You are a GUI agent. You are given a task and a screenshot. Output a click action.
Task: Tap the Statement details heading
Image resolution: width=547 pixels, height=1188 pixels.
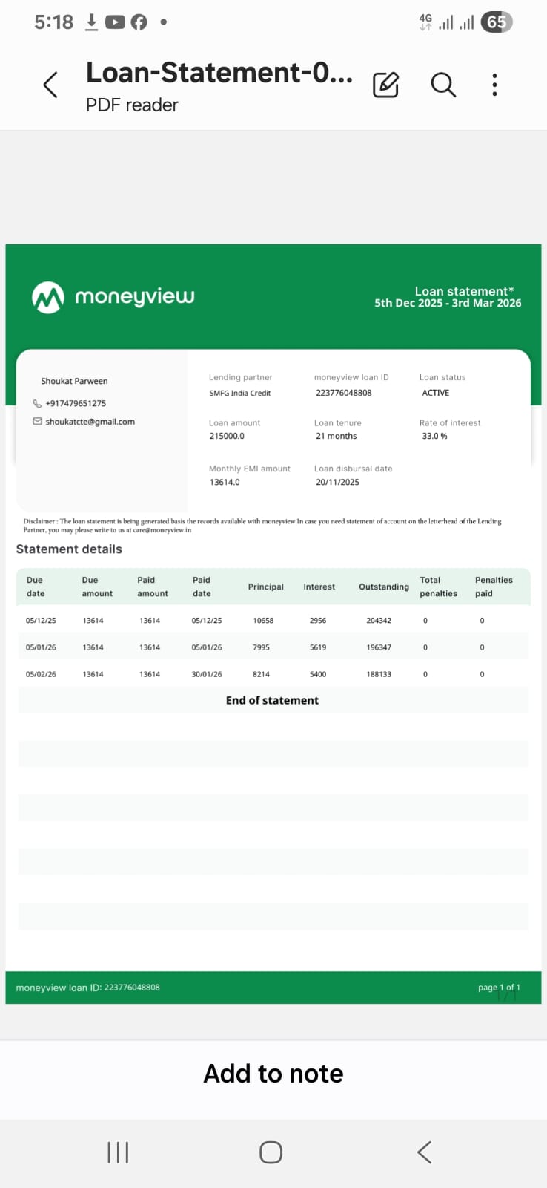coord(69,549)
